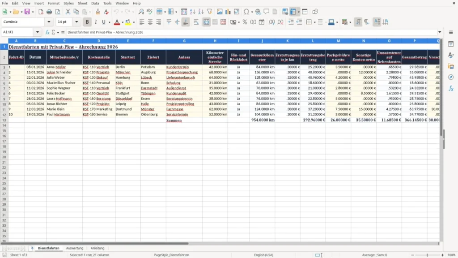This screenshot has height=258, width=458.
Task: Toggle Merge and Center Cells
Action: pyautogui.click(x=207, y=22)
